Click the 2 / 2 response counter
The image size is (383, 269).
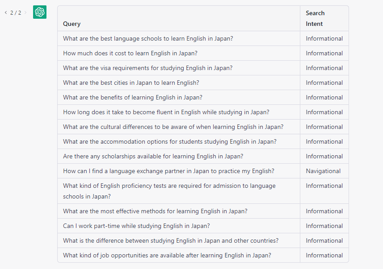click(x=16, y=12)
